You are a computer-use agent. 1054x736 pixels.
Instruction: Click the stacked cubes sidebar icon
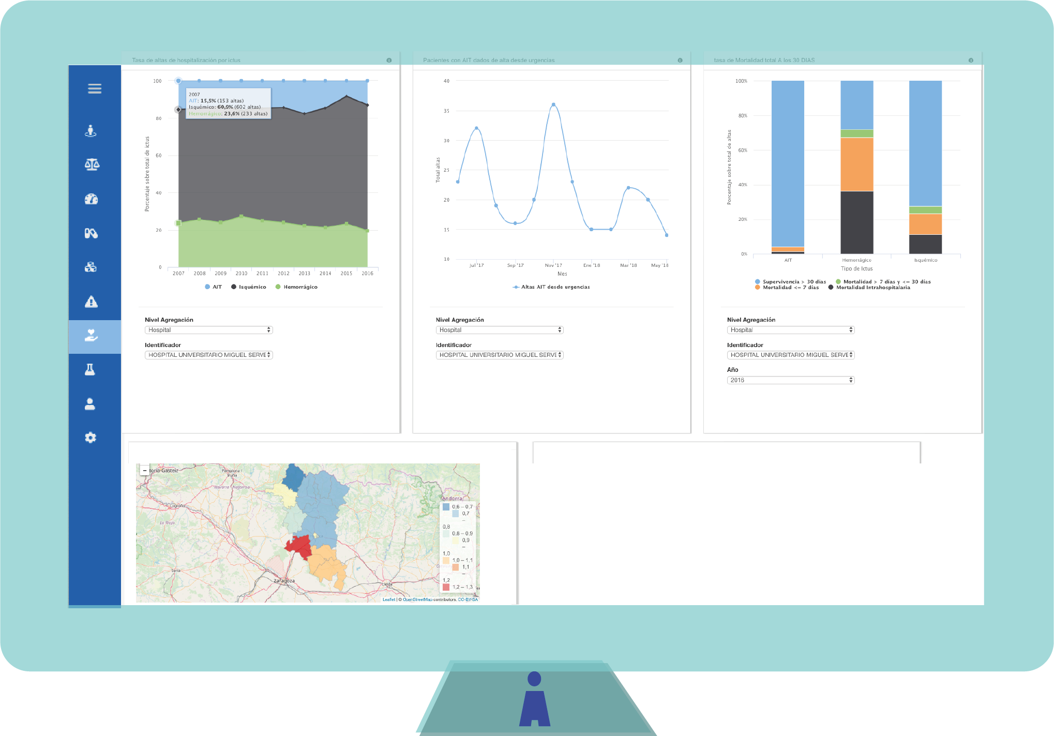point(91,267)
